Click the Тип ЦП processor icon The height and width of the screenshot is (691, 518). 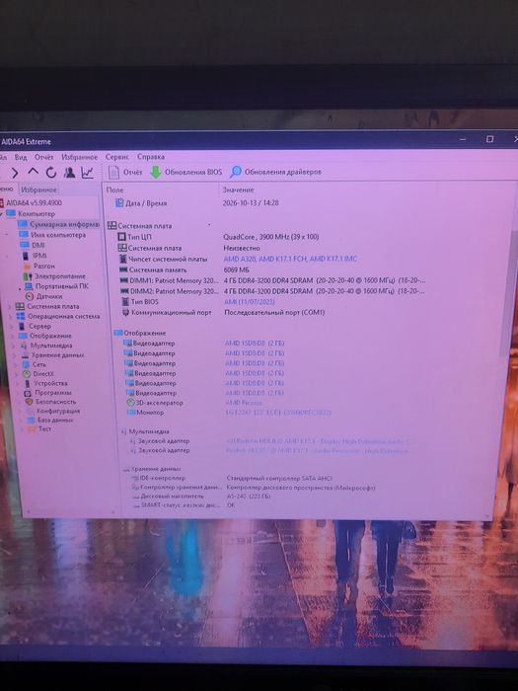coord(121,237)
